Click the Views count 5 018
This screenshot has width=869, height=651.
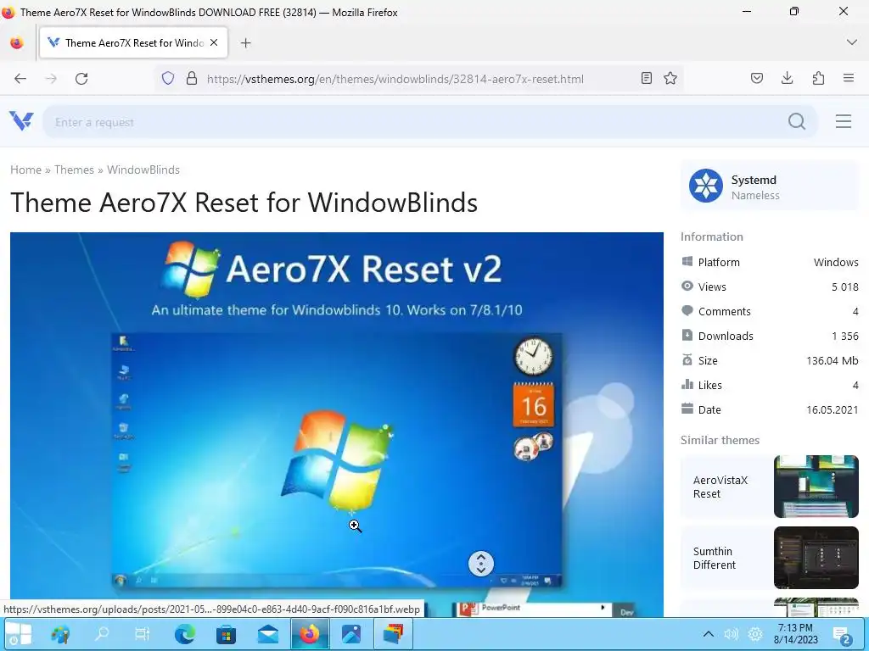click(845, 287)
